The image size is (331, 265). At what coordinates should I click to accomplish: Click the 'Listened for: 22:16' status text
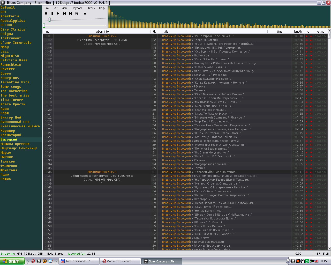[81, 254]
